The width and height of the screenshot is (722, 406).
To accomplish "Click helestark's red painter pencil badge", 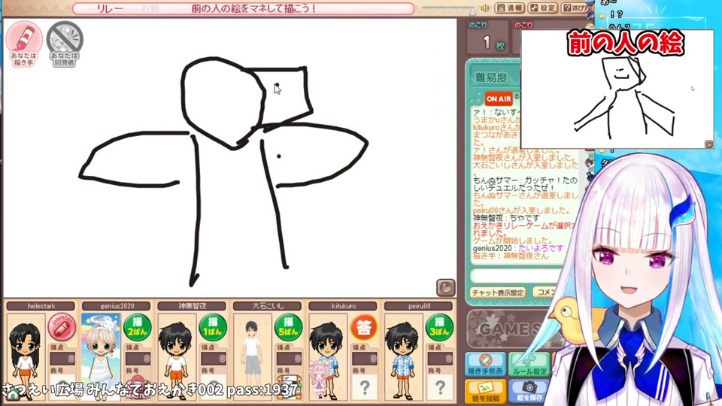I will point(61,327).
